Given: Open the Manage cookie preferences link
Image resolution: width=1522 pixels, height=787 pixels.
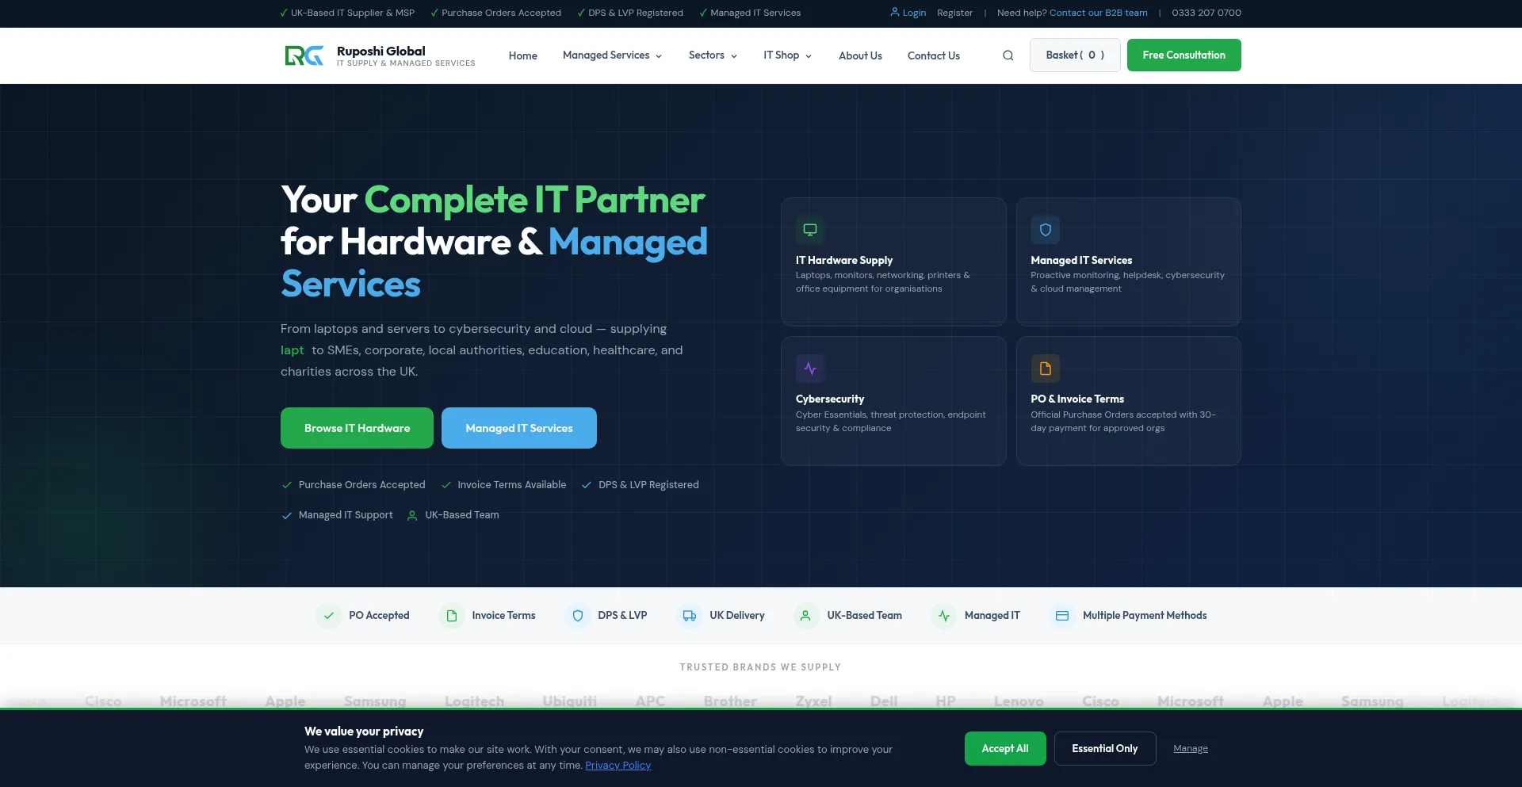Looking at the screenshot, I should click(1191, 749).
